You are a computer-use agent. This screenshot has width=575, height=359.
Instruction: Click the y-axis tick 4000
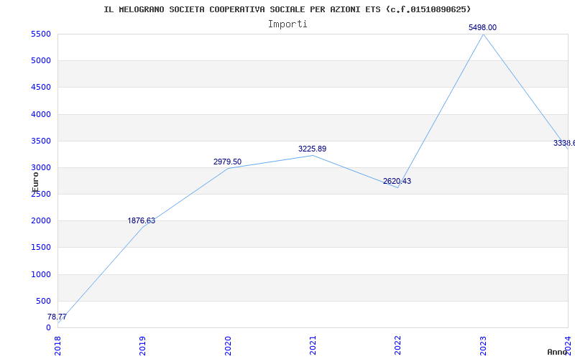(41, 114)
